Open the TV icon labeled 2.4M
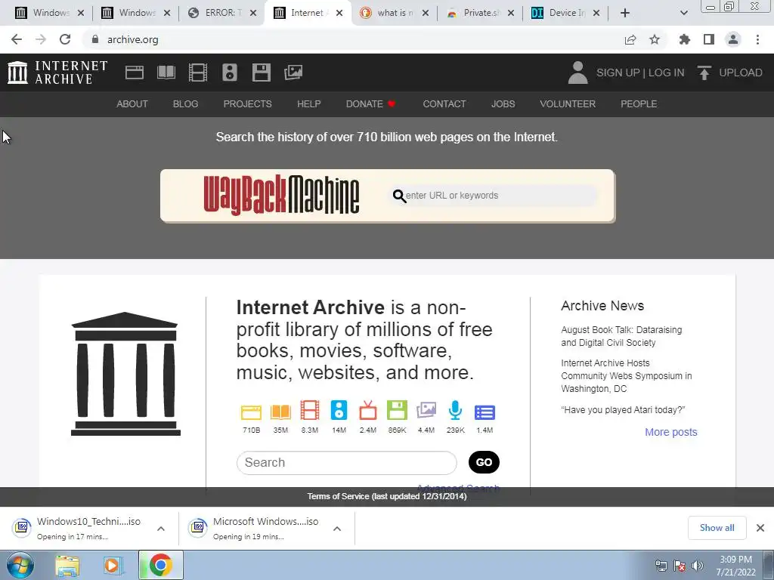The width and height of the screenshot is (774, 580). click(368, 410)
